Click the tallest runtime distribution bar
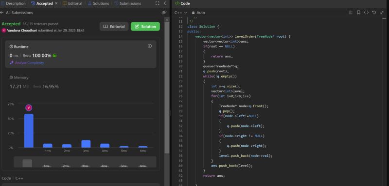389x186 pixels. point(29,131)
